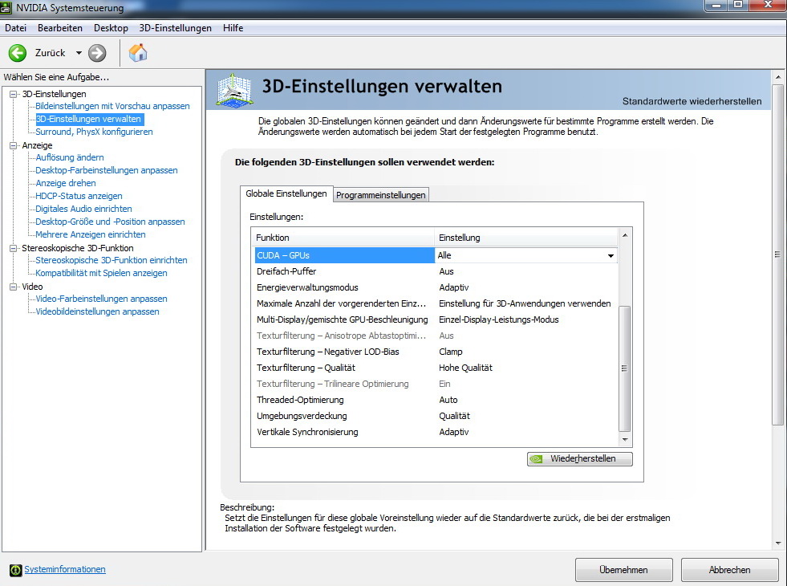
Task: Click the grey forward arrow icon
Action: pos(97,53)
